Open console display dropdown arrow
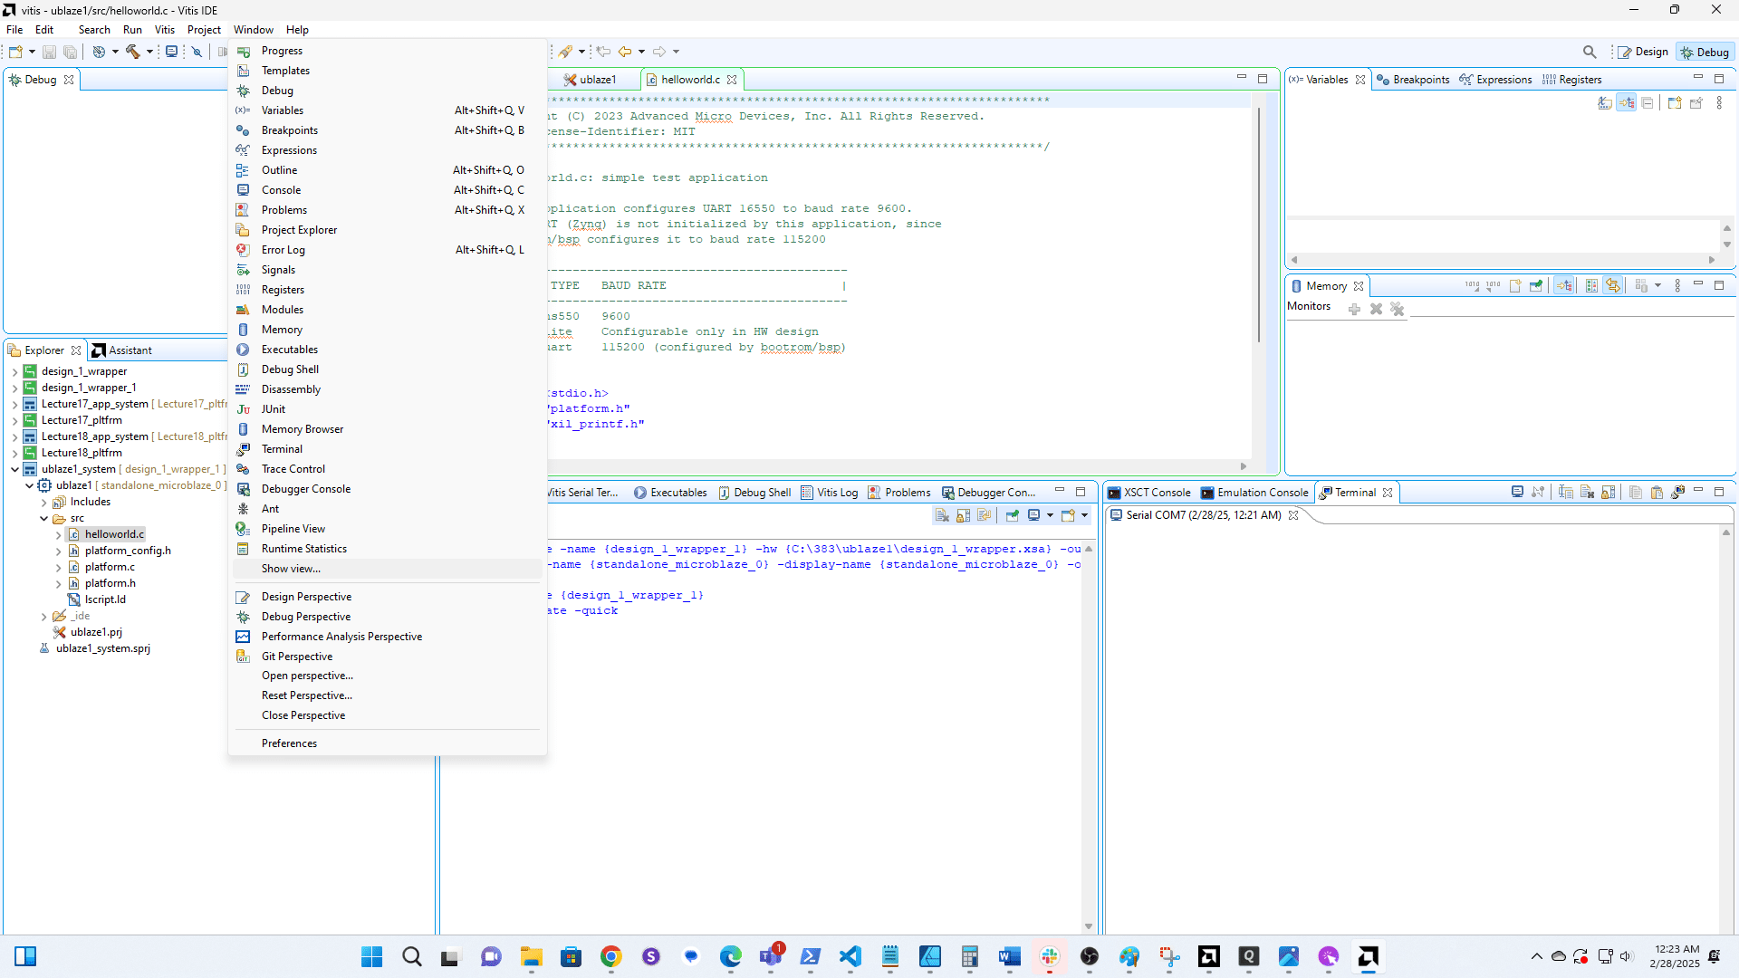Image resolution: width=1739 pixels, height=978 pixels. (x=1050, y=515)
